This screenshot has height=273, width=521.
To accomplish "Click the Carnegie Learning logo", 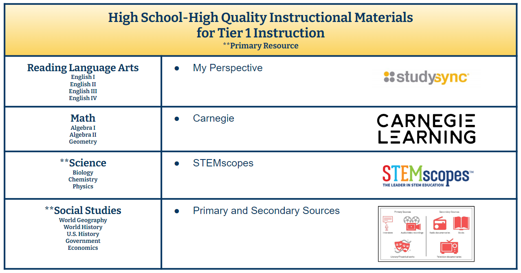I will click(x=426, y=129).
